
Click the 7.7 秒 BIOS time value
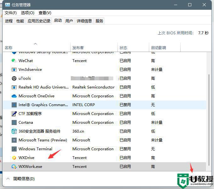pos(203,33)
